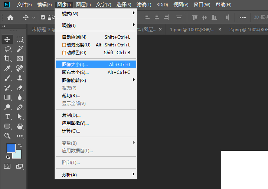Choose 应用图像(Y)... menu item

click(96, 123)
